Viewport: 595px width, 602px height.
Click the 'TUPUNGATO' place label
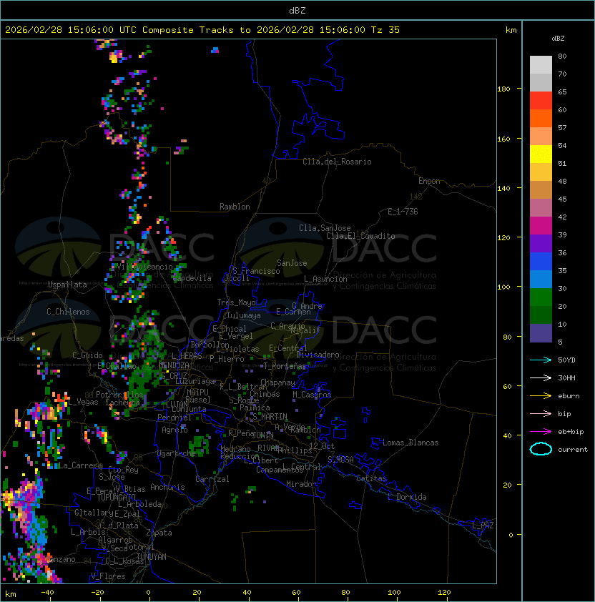click(x=116, y=498)
